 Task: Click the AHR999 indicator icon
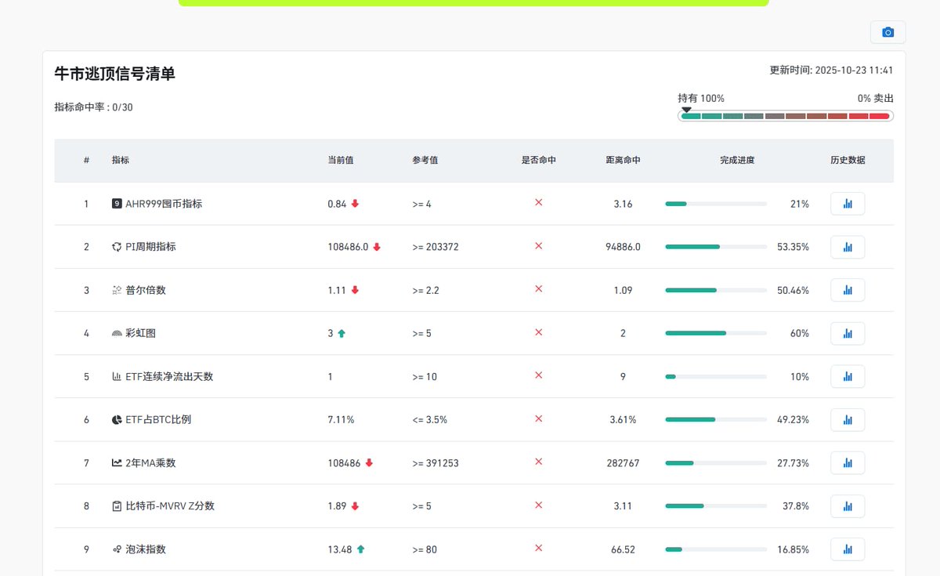point(117,204)
